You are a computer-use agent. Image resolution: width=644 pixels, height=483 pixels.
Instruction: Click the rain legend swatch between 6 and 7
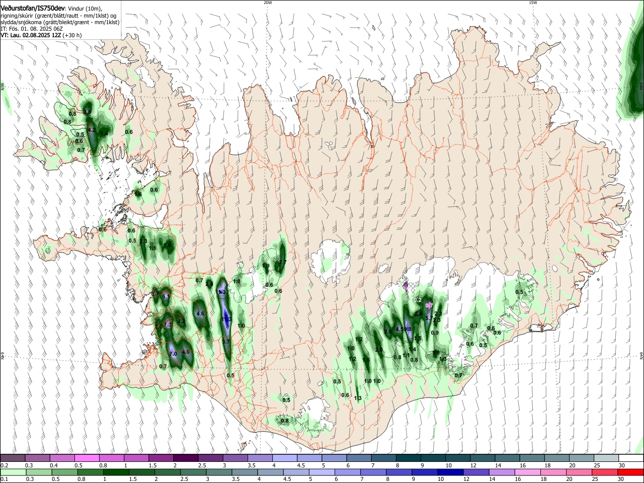(x=347, y=472)
